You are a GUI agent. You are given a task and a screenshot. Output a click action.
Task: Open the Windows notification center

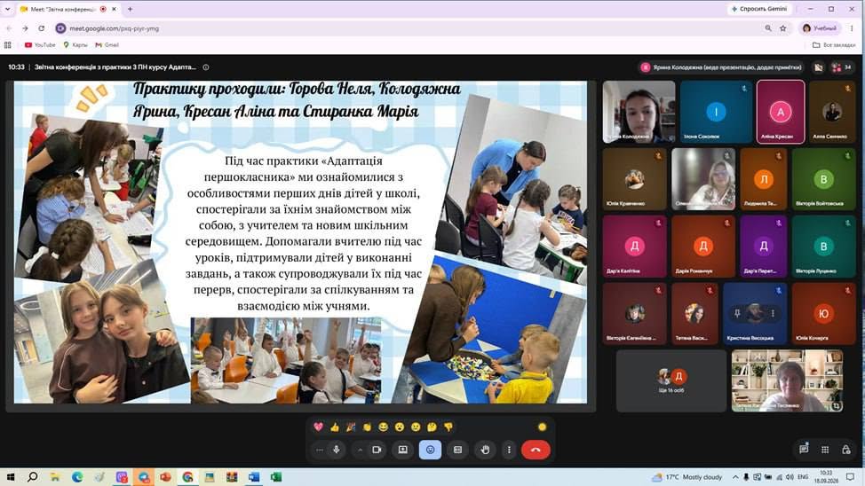[x=850, y=476]
